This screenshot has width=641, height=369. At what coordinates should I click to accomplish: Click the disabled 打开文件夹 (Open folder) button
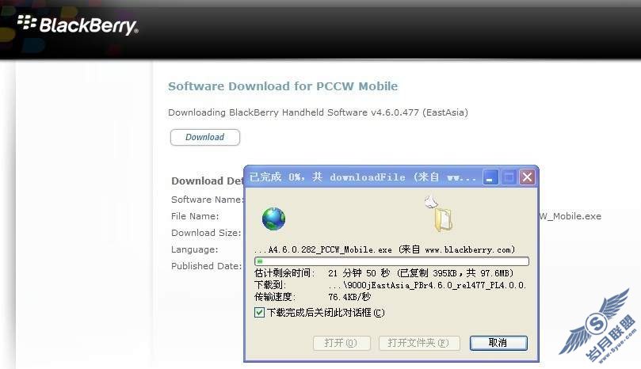419,343
